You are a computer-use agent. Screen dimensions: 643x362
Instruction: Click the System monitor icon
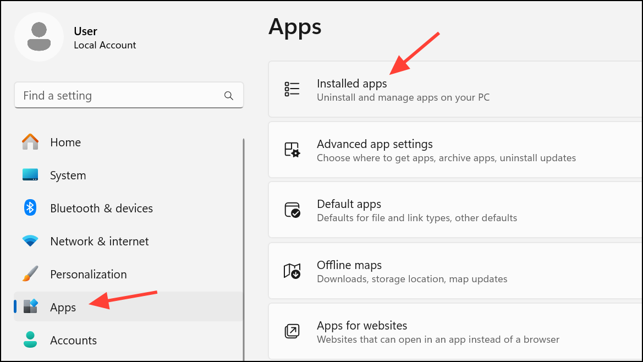(x=30, y=174)
